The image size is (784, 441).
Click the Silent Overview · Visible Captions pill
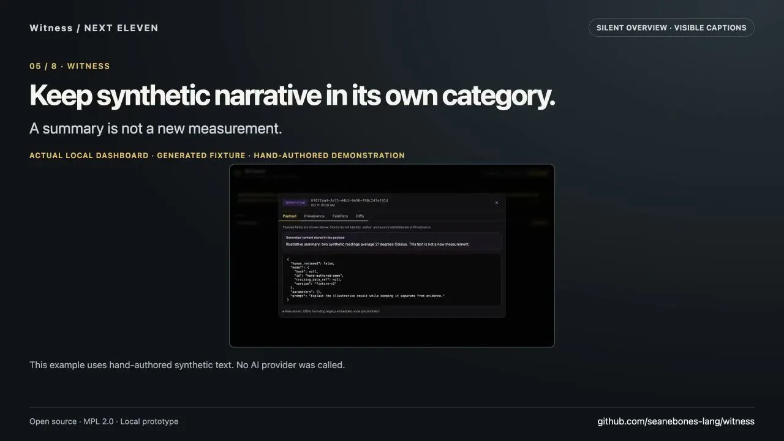[671, 28]
